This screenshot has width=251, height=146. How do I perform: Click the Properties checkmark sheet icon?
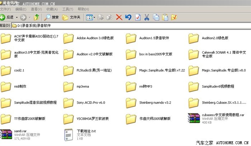(x=174, y=17)
